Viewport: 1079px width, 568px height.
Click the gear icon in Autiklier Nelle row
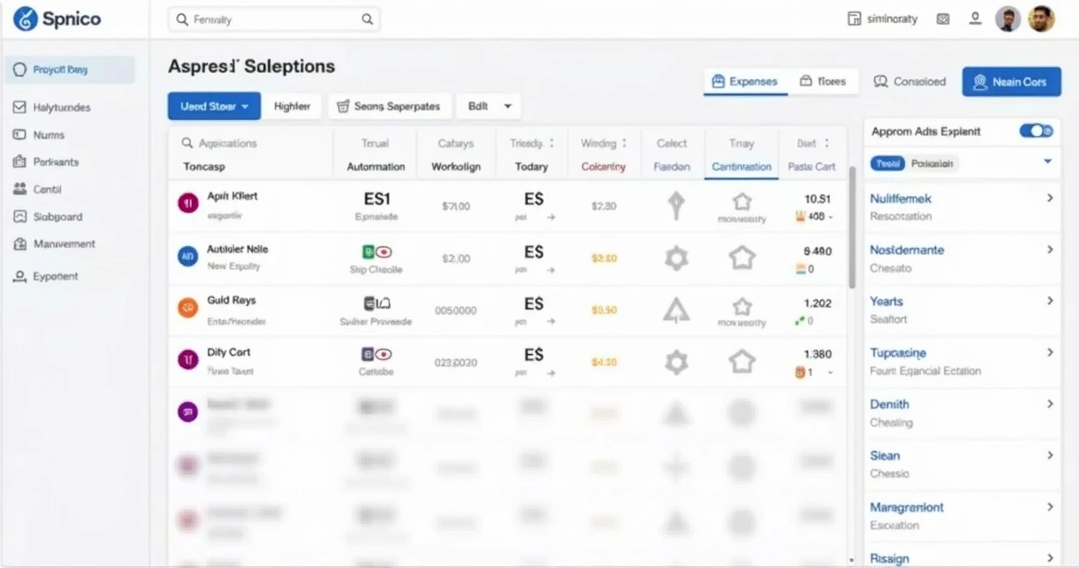tap(676, 258)
